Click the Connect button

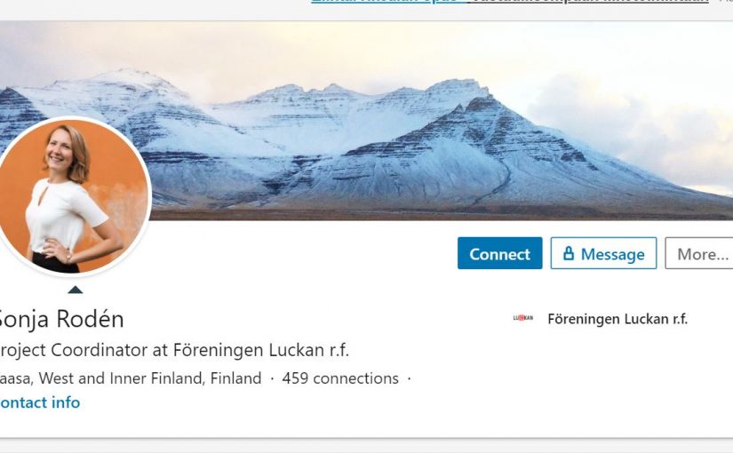[499, 253]
